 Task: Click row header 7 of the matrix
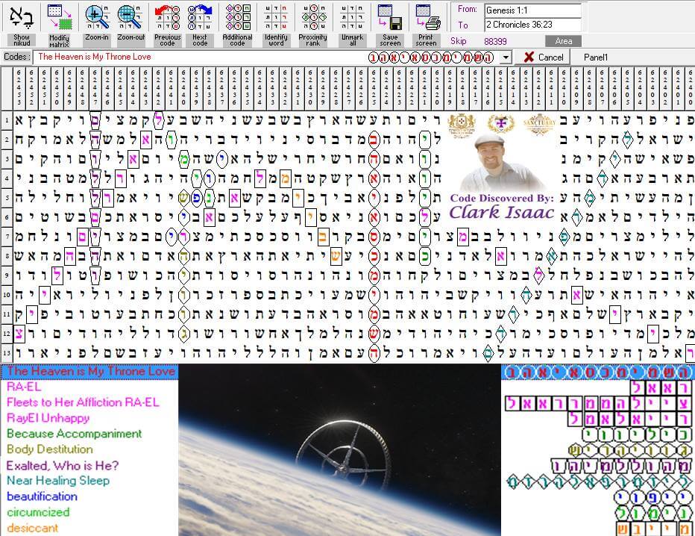7,237
